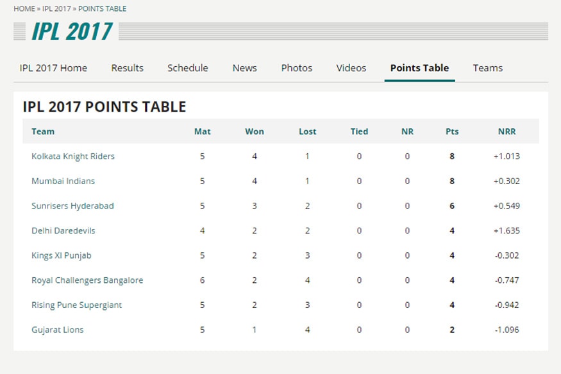561x374 pixels.
Task: Click Rising Pune Supergiant NRR -0.942
Action: [507, 305]
